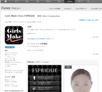This screenshot has height=92, width=102.
Task: Click the blue iTunes で見る button
Action: 10,47
